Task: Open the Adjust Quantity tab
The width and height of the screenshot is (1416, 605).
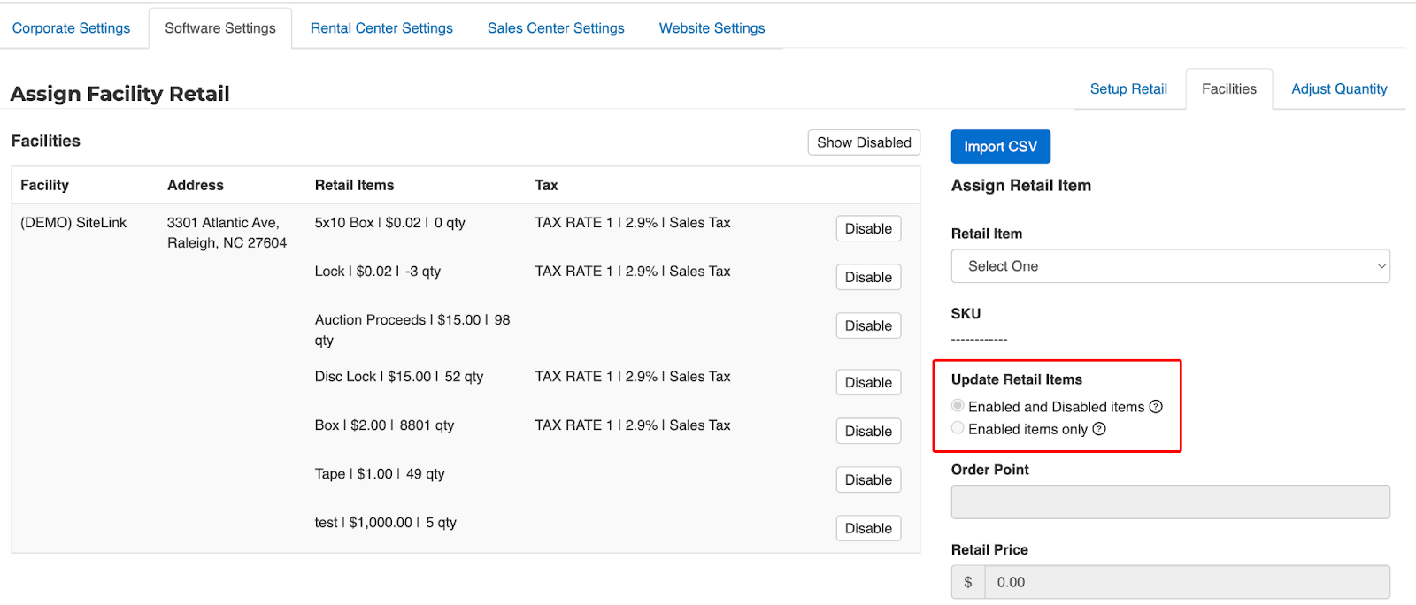Action: pos(1339,89)
